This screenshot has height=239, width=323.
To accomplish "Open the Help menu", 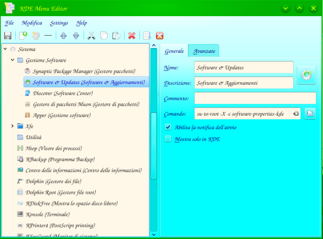I will point(82,23).
